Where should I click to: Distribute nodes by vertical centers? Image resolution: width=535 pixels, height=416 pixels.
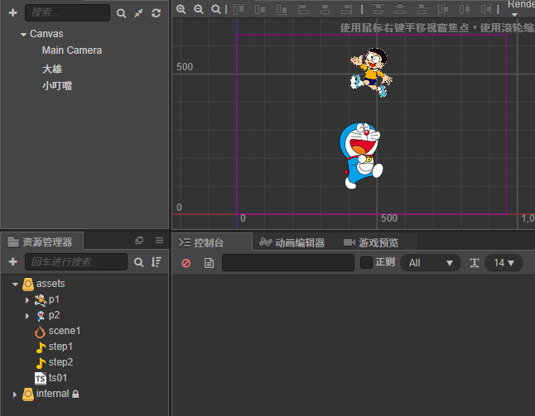pyautogui.click(x=399, y=9)
